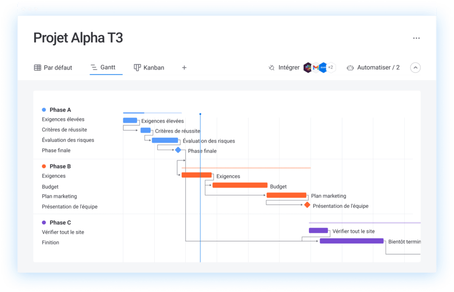454x292 pixels.
Task: Open the three-dot more options menu
Action: [x=416, y=38]
